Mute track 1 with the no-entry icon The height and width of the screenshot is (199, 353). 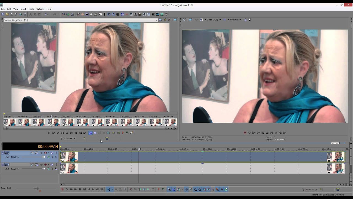[x=52, y=153]
